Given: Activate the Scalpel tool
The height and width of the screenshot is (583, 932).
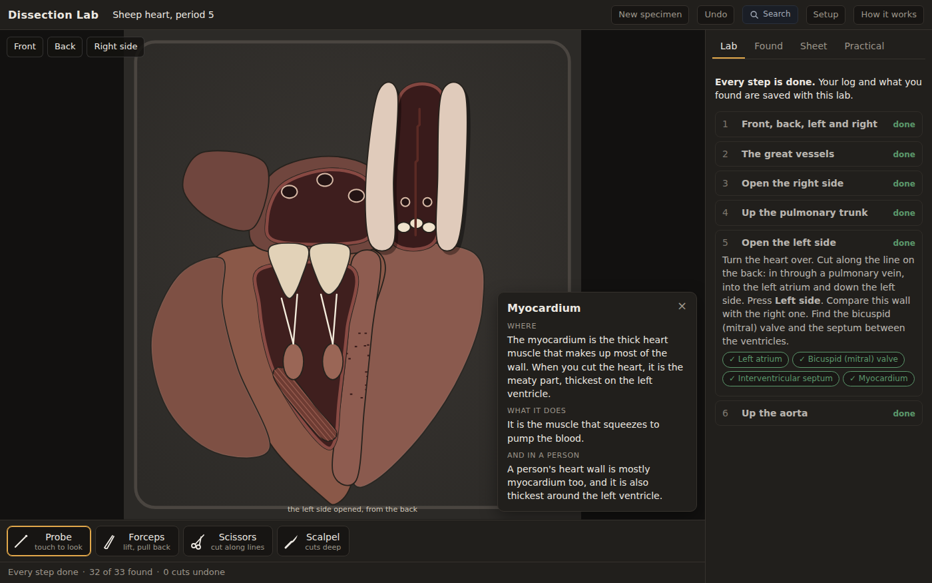Looking at the screenshot, I should pyautogui.click(x=313, y=541).
